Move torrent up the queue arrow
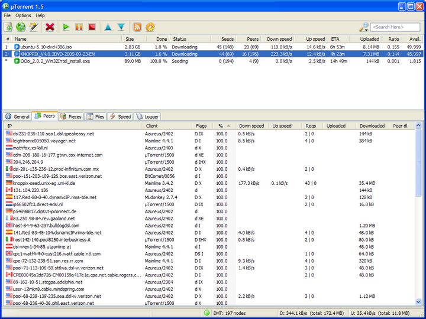This screenshot has width=426, height=319. [108, 27]
